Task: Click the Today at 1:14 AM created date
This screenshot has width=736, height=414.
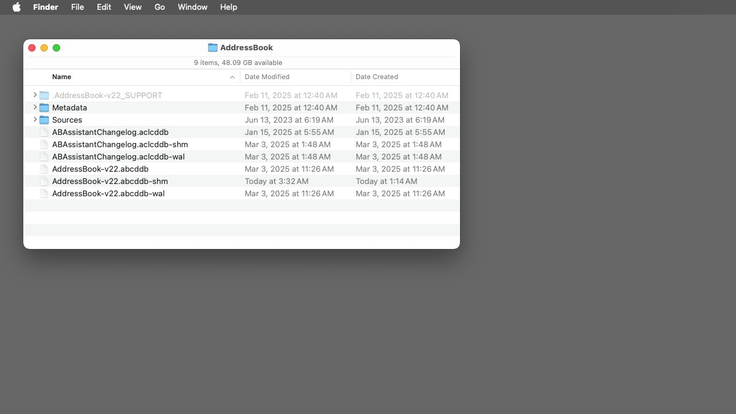Action: coord(386,181)
